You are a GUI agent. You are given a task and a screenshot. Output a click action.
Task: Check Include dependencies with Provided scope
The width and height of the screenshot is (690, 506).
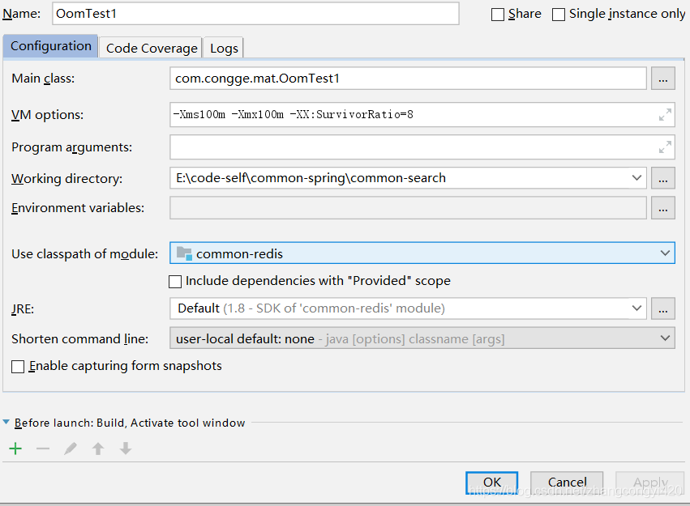175,282
